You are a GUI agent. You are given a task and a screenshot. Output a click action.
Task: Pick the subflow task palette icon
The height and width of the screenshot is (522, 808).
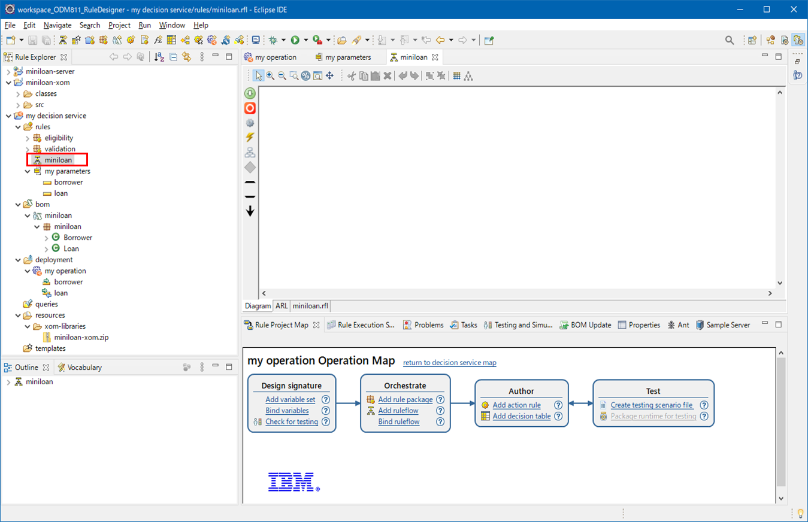coord(250,152)
